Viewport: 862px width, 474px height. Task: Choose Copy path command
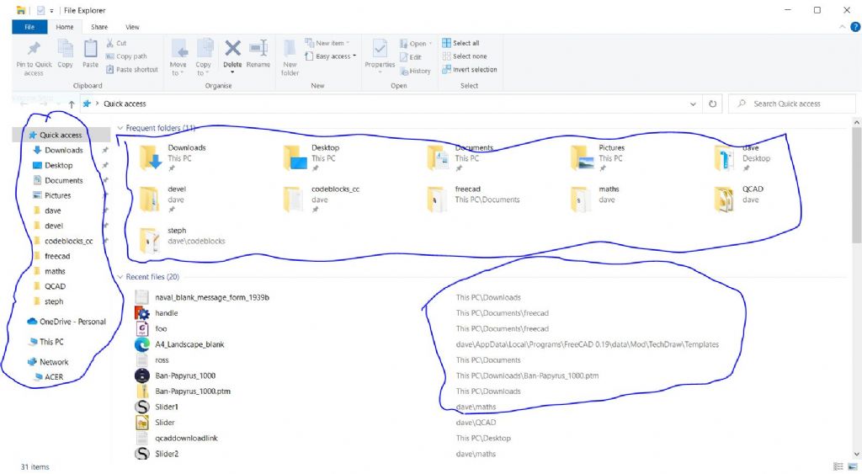click(x=126, y=56)
